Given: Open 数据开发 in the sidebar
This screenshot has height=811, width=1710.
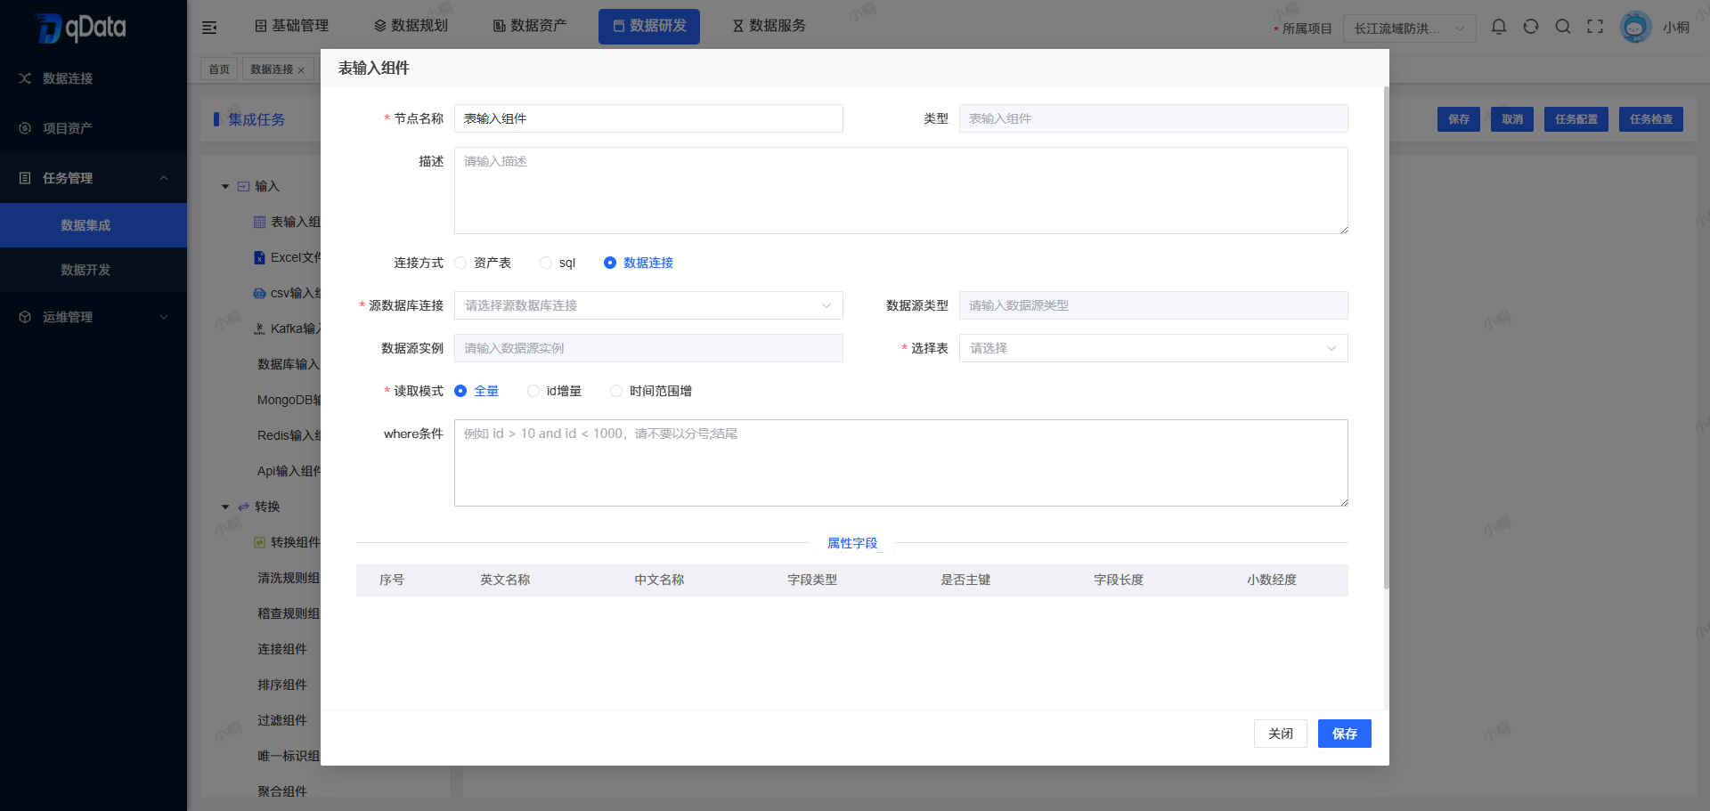Looking at the screenshot, I should pyautogui.click(x=94, y=270).
